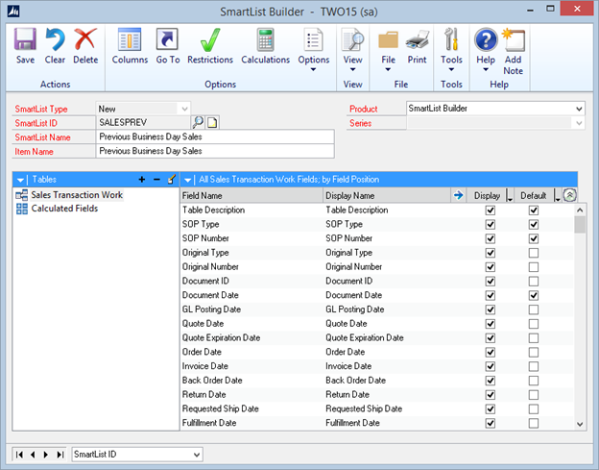Viewport: 599px width, 470px height.
Task: Click the Field Name column header
Action: (252, 195)
